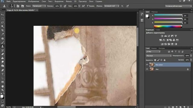Select the Zoom tool
The image size is (193, 108).
coord(2,90)
